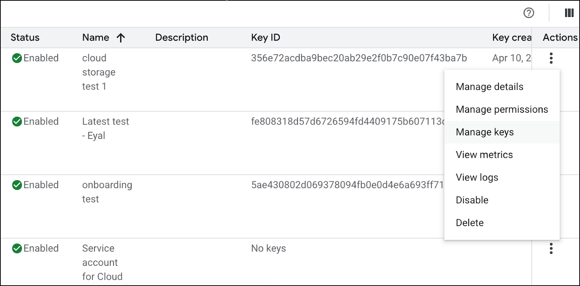
Task: Click key ID starting with 356e72ac
Action: pos(359,58)
